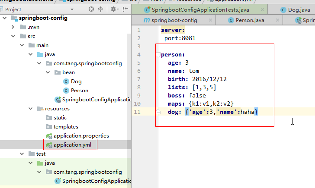The height and width of the screenshot is (188, 315).
Task: Toggle fold end marker at dog: line
Action: click(x=158, y=112)
